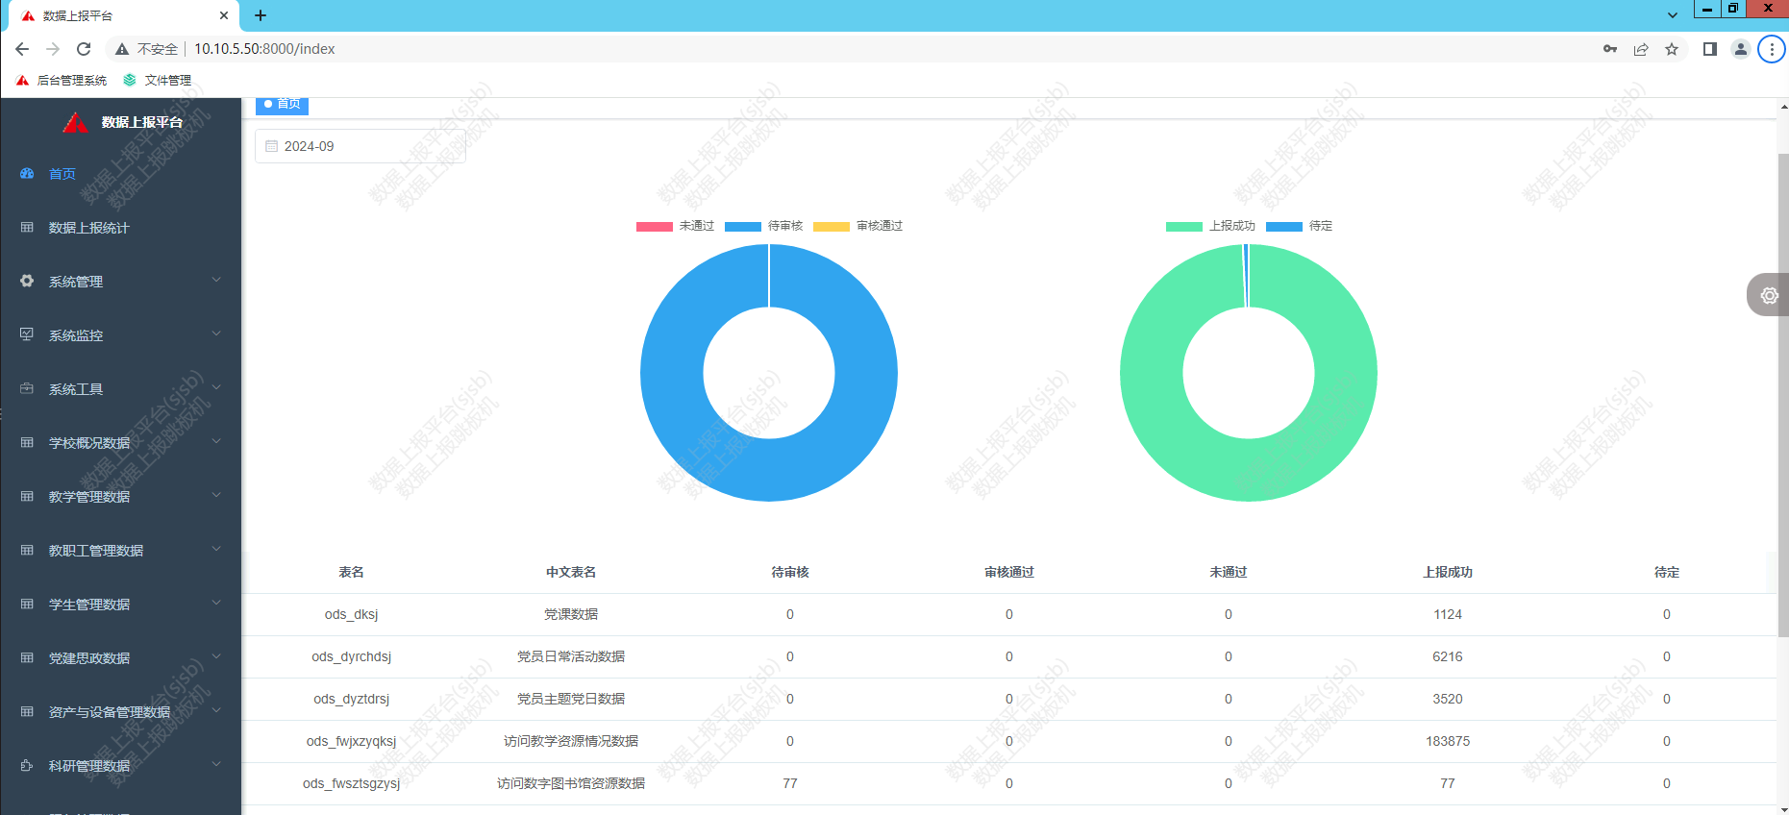Click the 2024-09 month input field
The height and width of the screenshot is (815, 1789).
coord(360,146)
